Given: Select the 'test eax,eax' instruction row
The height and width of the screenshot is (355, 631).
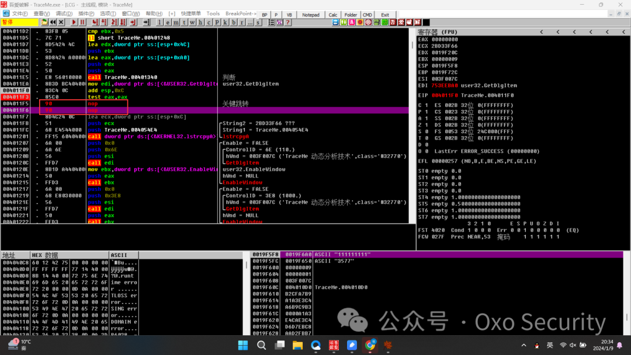Looking at the screenshot, I should pyautogui.click(x=205, y=97).
